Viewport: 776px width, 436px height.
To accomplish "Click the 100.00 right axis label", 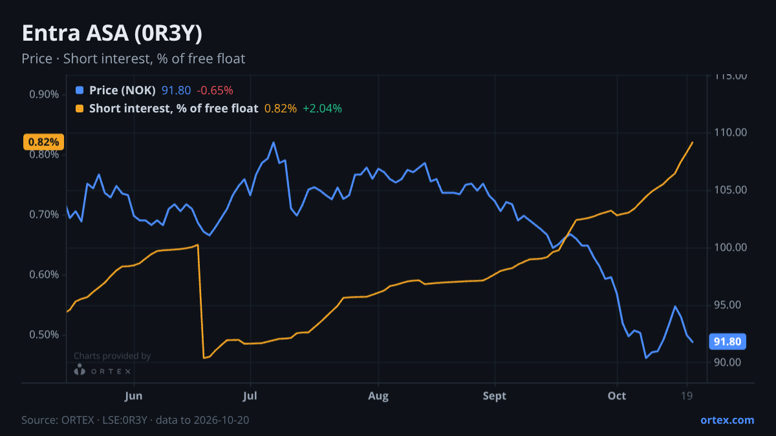I will (731, 247).
